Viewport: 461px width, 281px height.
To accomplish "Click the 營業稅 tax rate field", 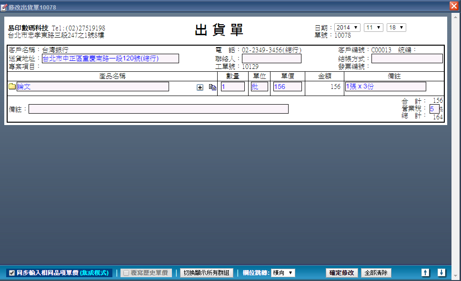I will (434, 109).
